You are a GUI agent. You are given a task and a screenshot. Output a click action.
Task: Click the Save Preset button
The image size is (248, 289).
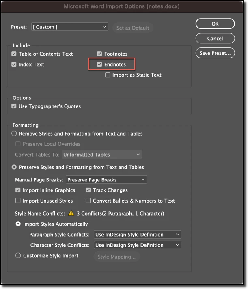215,53
